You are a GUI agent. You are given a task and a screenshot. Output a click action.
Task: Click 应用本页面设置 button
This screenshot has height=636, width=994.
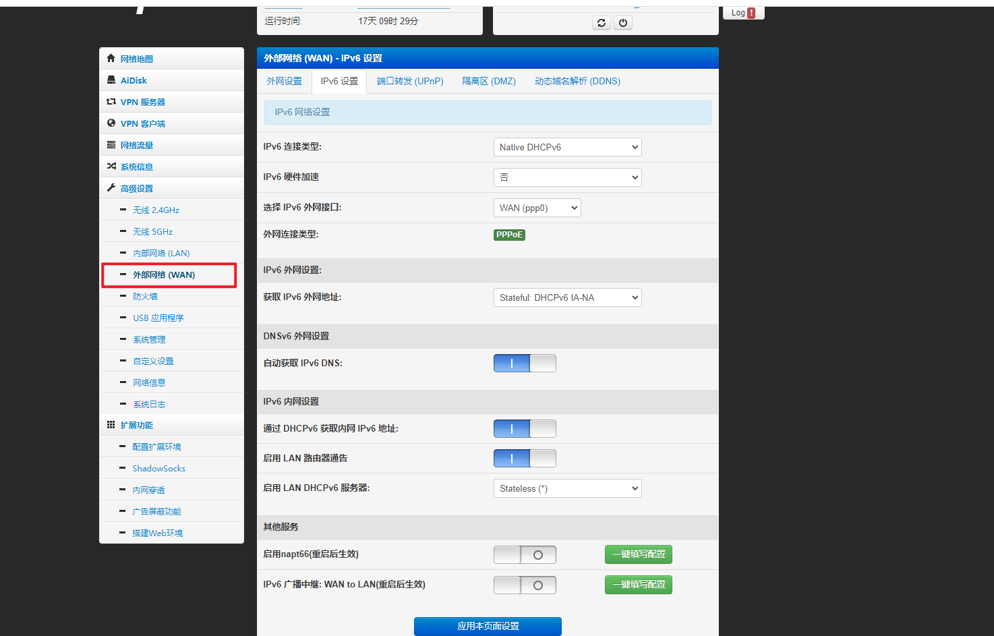488,626
